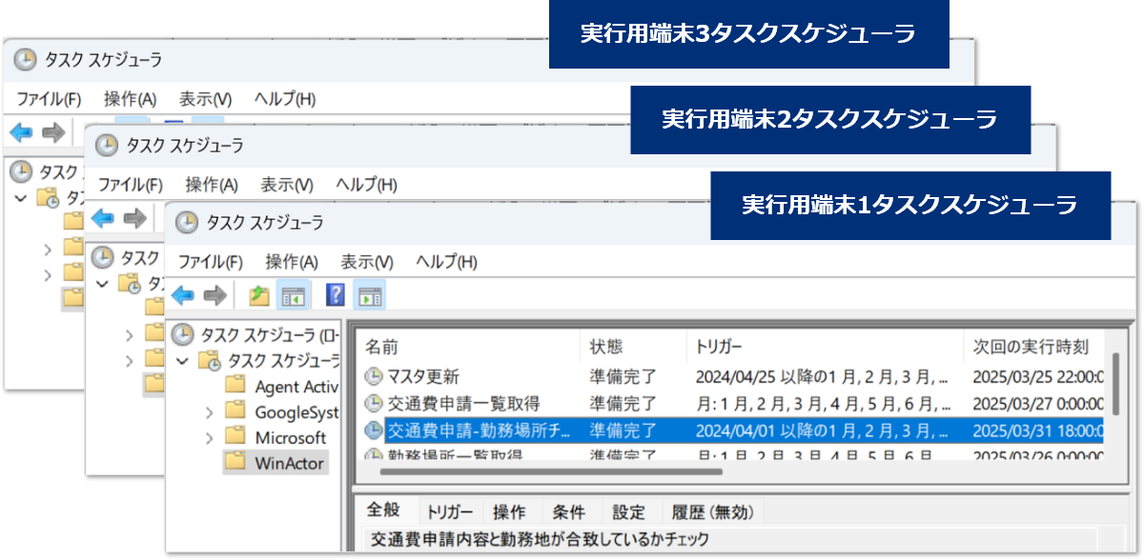Select the Microsoft folder in front window tree
Image resolution: width=1144 pixels, height=560 pixels.
291,437
